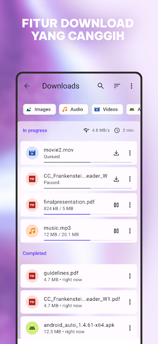Click the Paused status text
The height and width of the screenshot is (344, 158).
click(x=52, y=183)
